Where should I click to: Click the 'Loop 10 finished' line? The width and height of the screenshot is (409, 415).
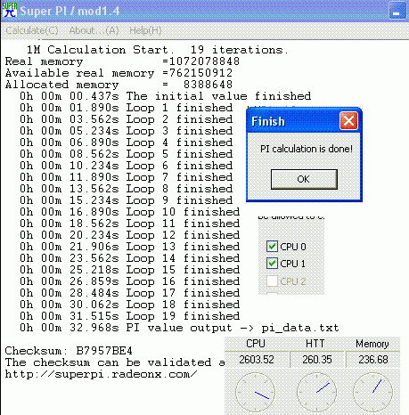tap(130, 212)
